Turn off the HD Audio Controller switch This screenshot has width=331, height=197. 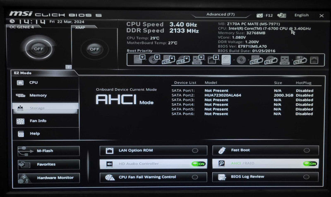(199, 164)
